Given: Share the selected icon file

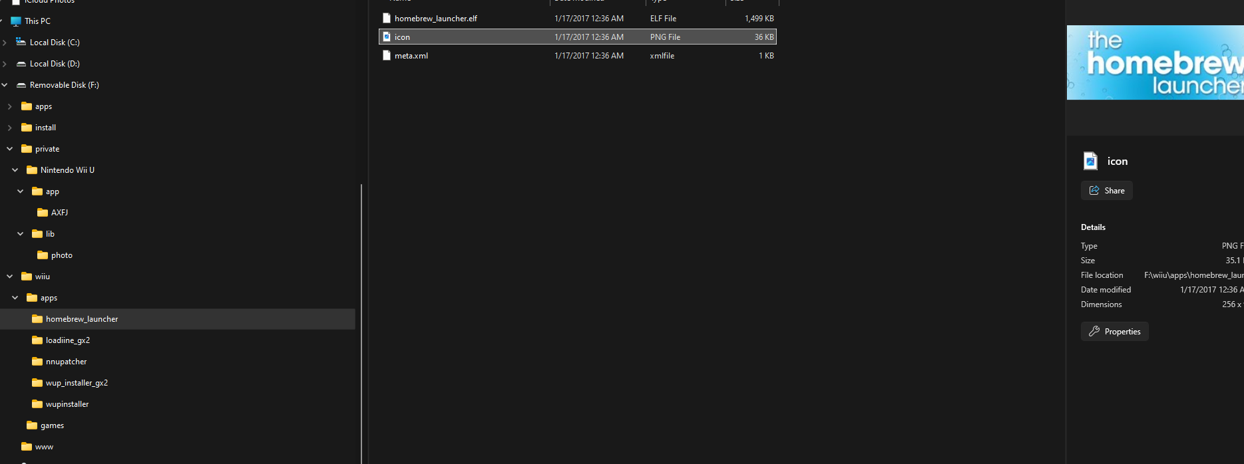Looking at the screenshot, I should pos(1107,190).
